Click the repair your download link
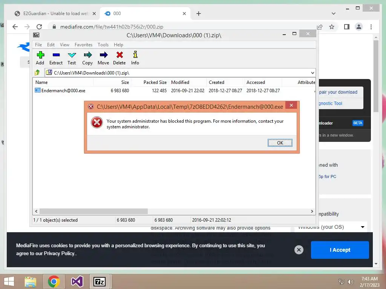Image resolution: width=386 pixels, height=289 pixels. 338,92
